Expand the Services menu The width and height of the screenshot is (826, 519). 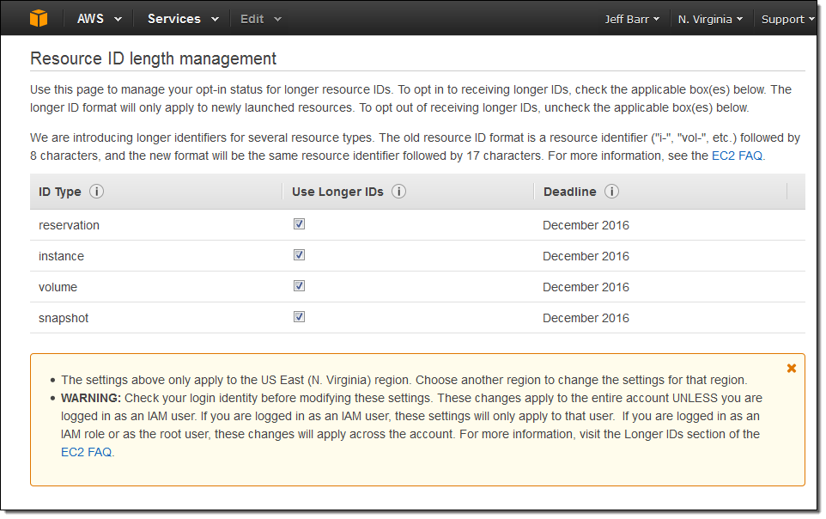(x=182, y=19)
